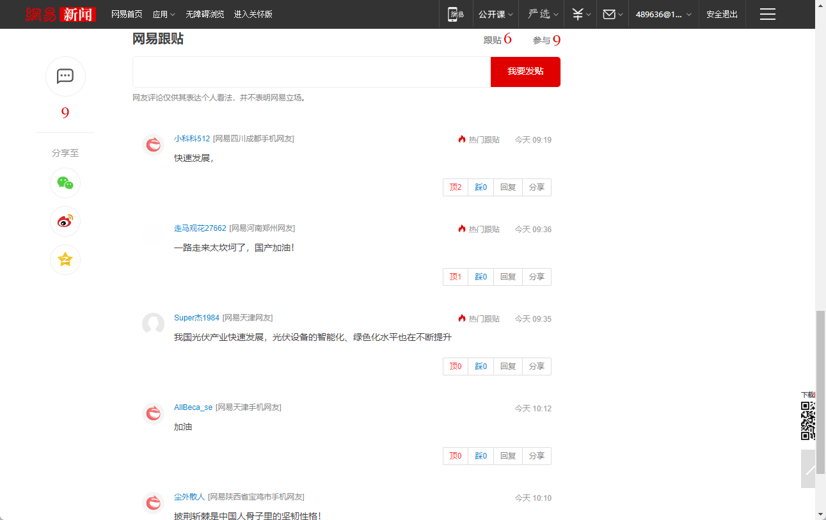The width and height of the screenshot is (826, 520).
Task: Upvote 顶0 on Super杰1984 comment
Action: point(456,366)
